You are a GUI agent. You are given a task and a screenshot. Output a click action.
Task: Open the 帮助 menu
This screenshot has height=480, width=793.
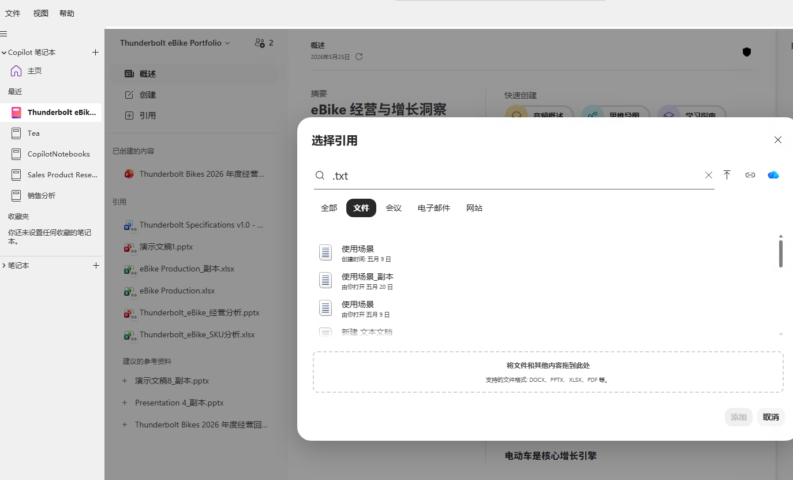[x=67, y=13]
